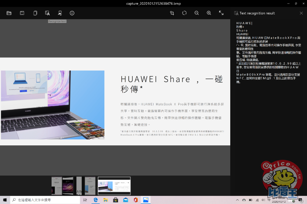The image size is (307, 204).
Task: Click the recognized 'S h a r e' text line
Action: click(x=242, y=31)
